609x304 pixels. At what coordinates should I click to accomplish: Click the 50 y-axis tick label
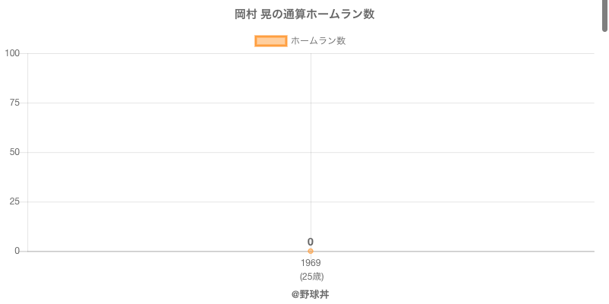pos(14,152)
